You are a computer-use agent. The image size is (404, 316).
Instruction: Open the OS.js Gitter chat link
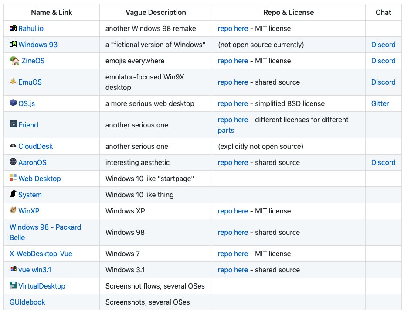coord(380,104)
